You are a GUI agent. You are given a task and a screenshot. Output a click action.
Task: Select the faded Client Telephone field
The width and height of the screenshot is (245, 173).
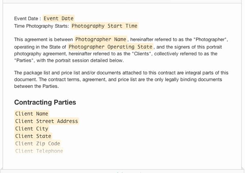click(x=39, y=151)
